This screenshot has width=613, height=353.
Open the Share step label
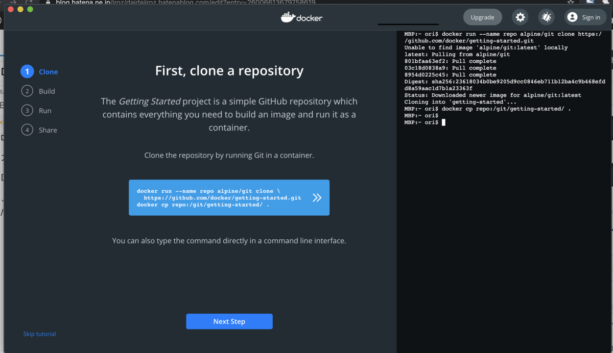[48, 130]
